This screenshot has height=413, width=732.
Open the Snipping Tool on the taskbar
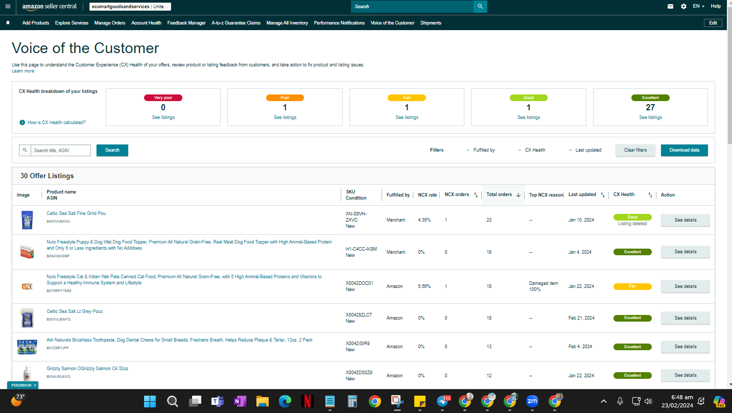click(x=397, y=401)
